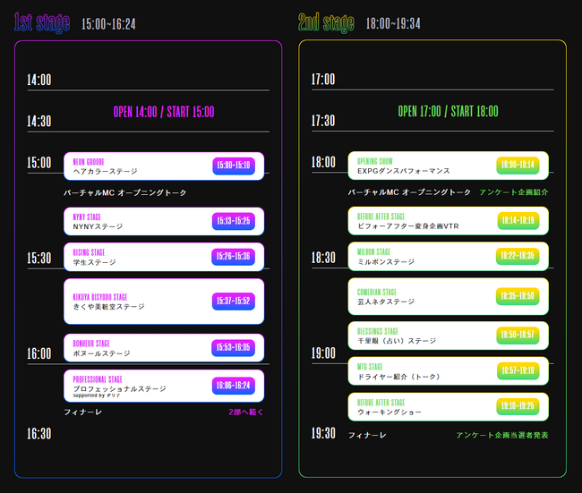Click the '2nd stage' heading
Image resolution: width=582 pixels, height=493 pixels.
326,23
